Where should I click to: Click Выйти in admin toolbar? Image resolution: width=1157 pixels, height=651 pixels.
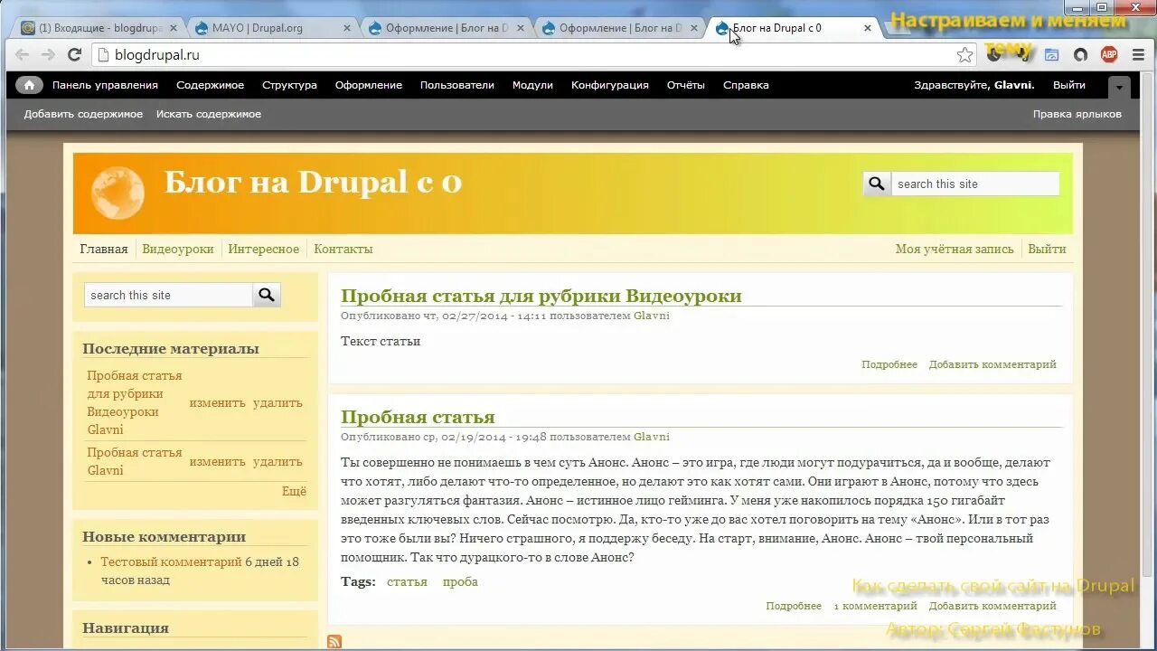coord(1069,85)
